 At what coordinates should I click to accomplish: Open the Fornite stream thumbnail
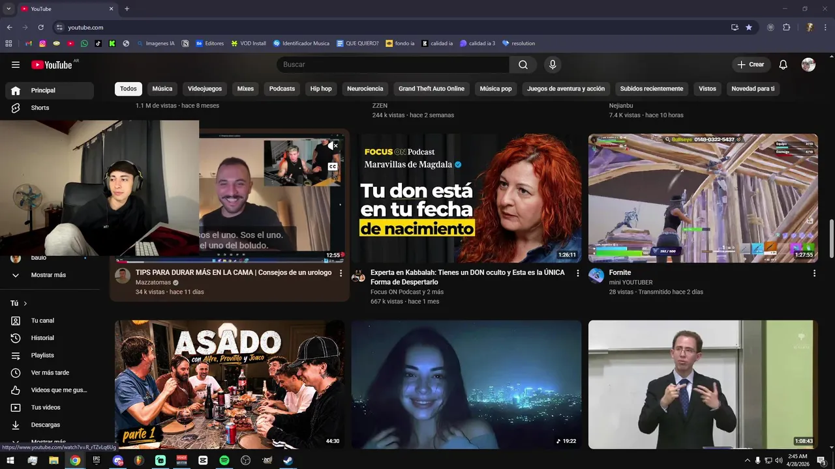[703, 198]
